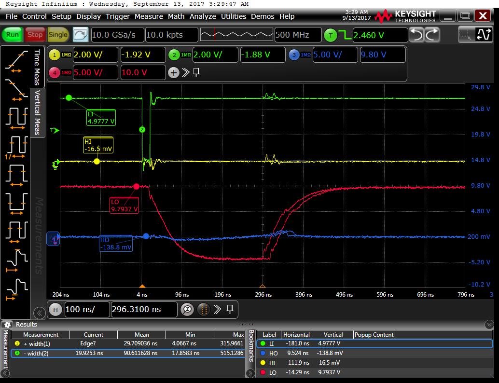499x383 pixels.
Task: Click the Single acquisition button
Action: (57, 35)
